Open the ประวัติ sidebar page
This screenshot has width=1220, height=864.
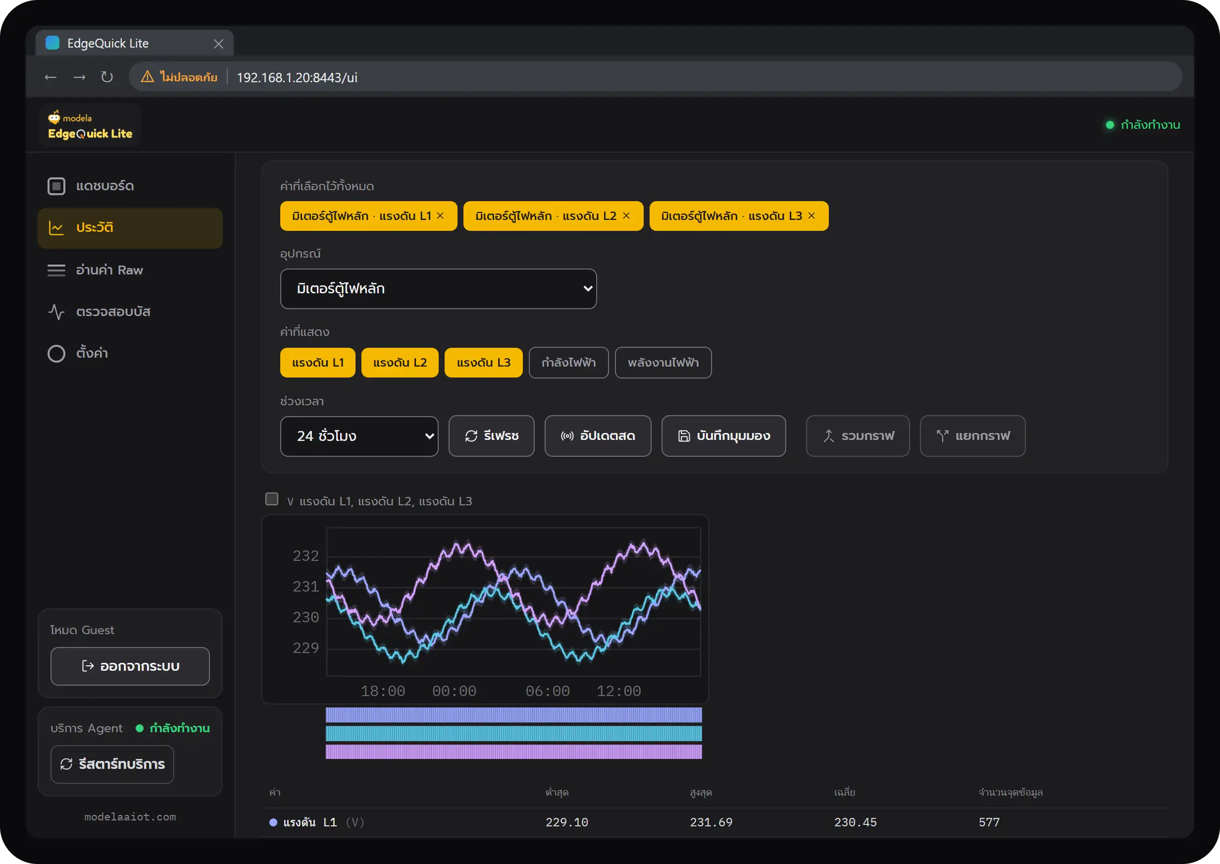[x=130, y=228]
